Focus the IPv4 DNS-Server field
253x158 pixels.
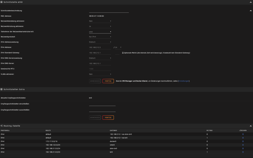100,63
